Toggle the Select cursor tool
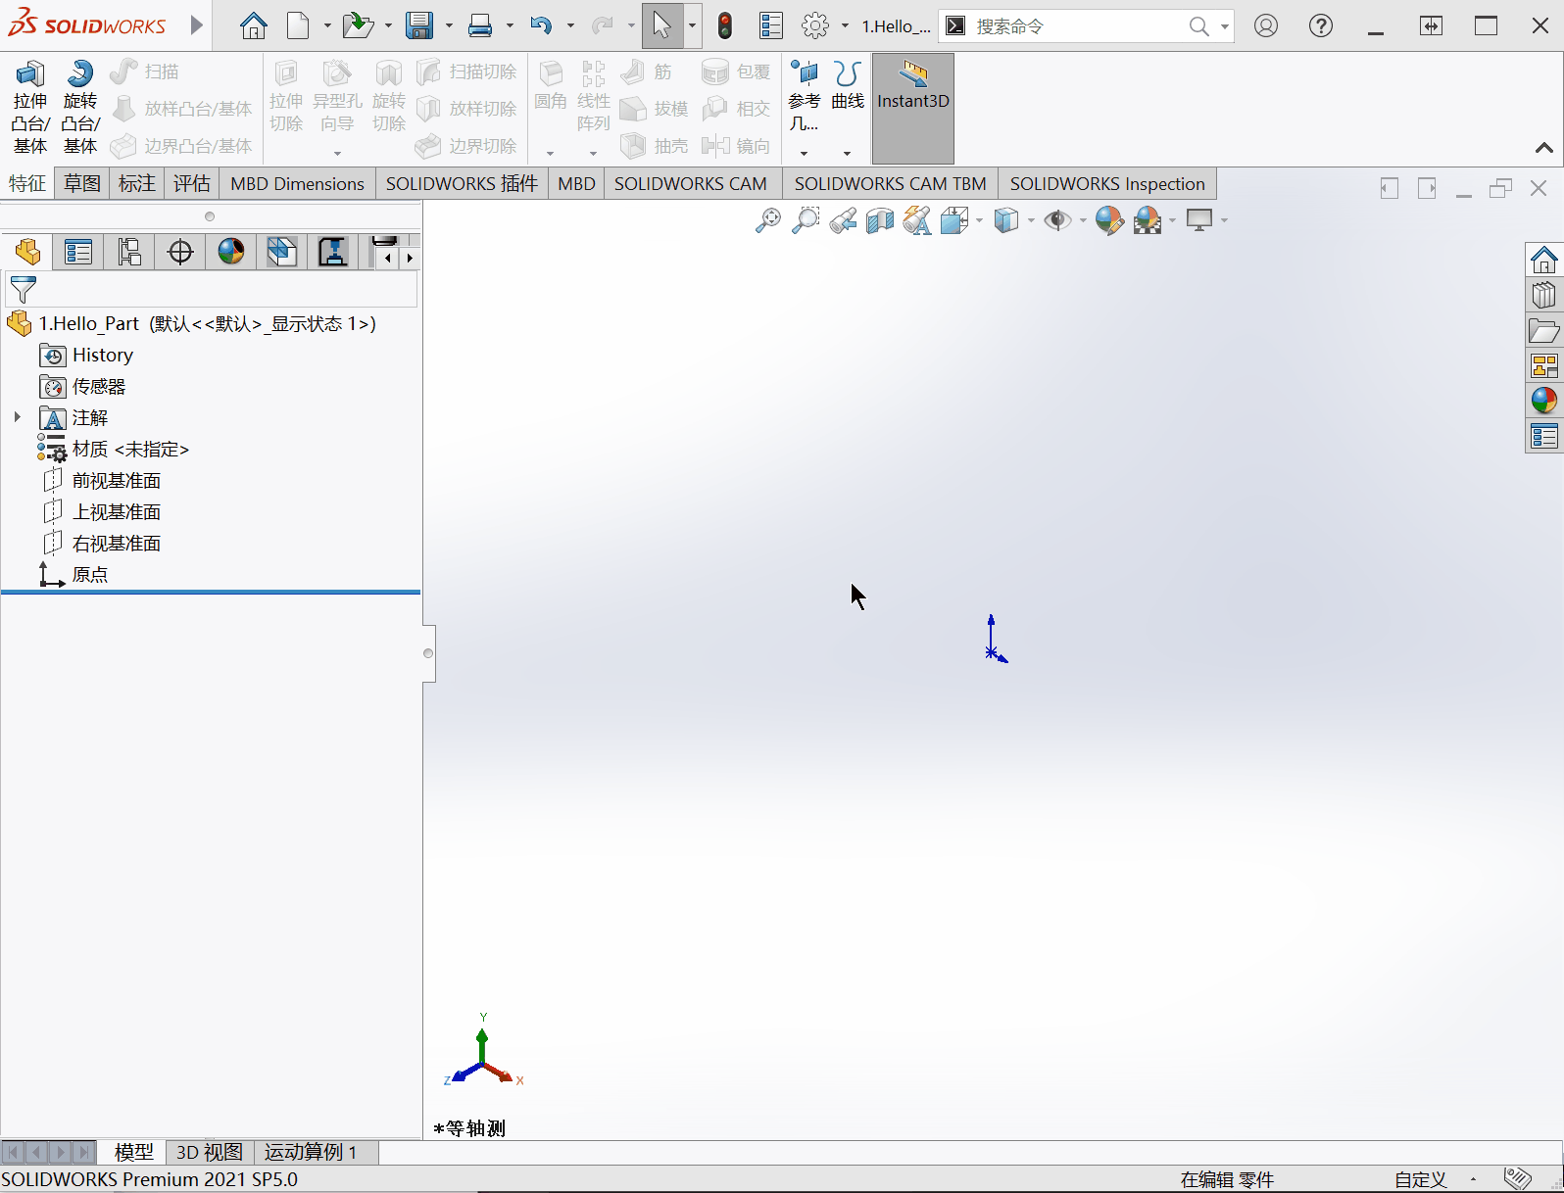 click(x=662, y=26)
